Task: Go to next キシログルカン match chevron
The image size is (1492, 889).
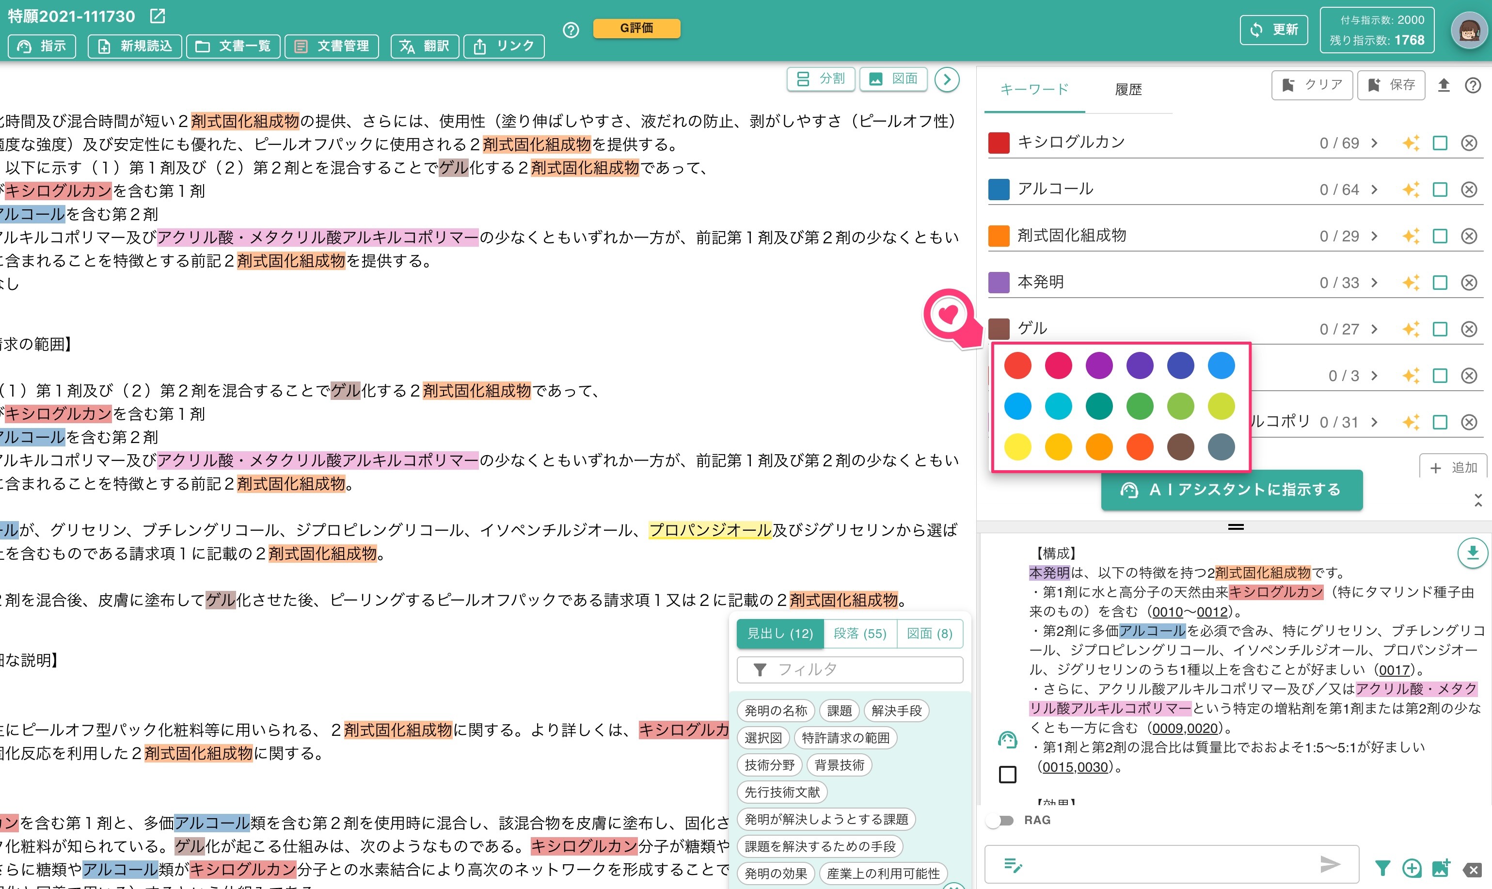Action: pyautogui.click(x=1375, y=143)
